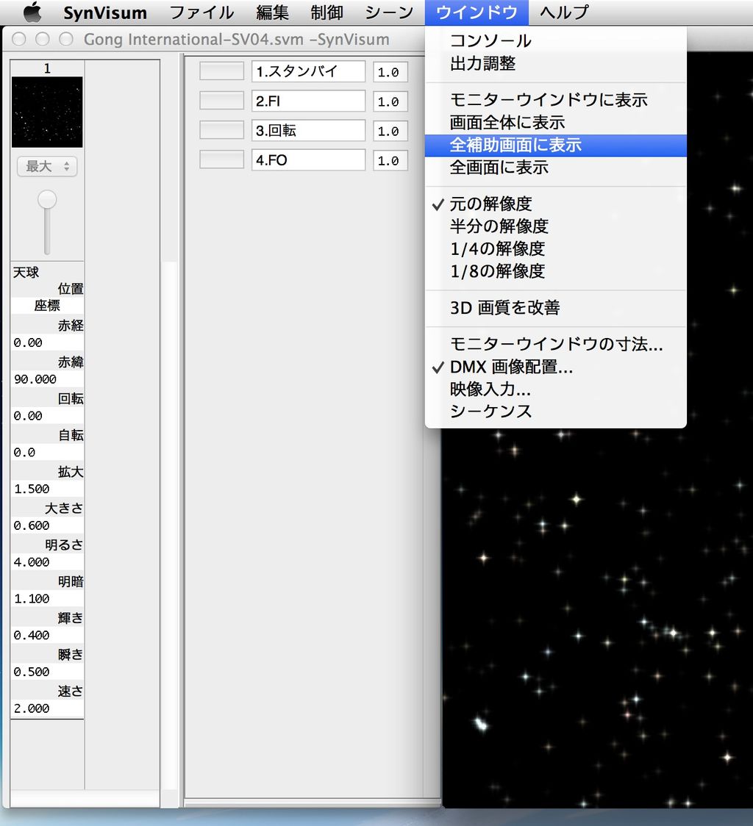Click the 速さ value 2.000
The height and width of the screenshot is (826, 753).
point(47,708)
